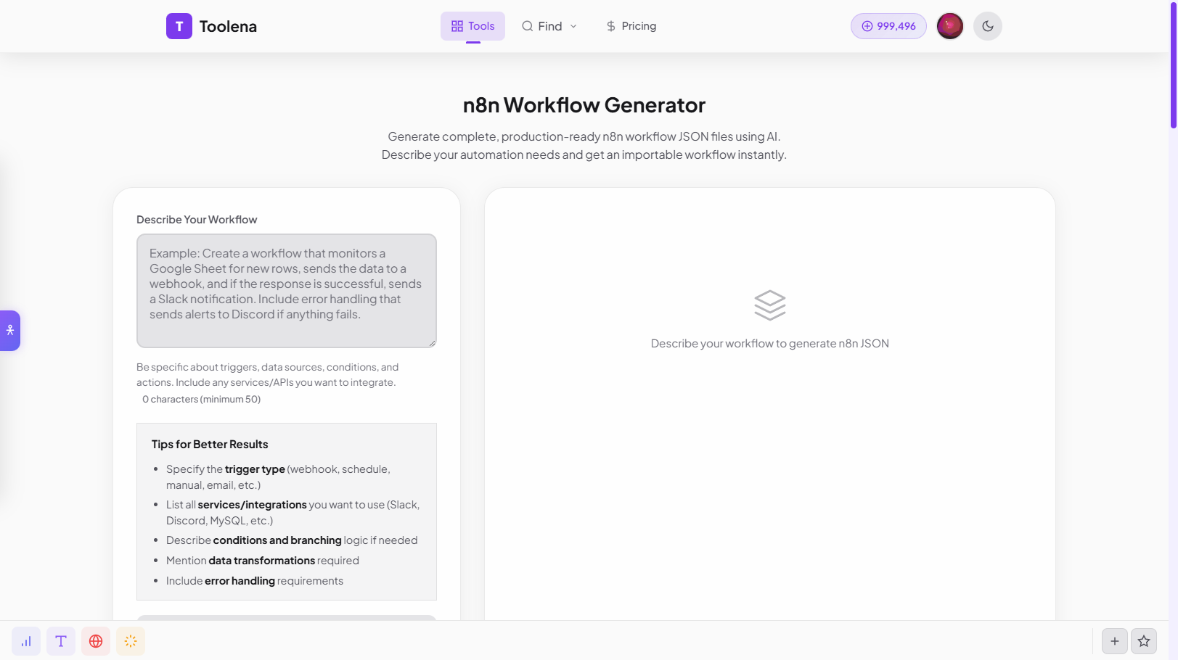The image size is (1178, 660).
Task: Click the plus button in bottom bar
Action: click(1115, 641)
